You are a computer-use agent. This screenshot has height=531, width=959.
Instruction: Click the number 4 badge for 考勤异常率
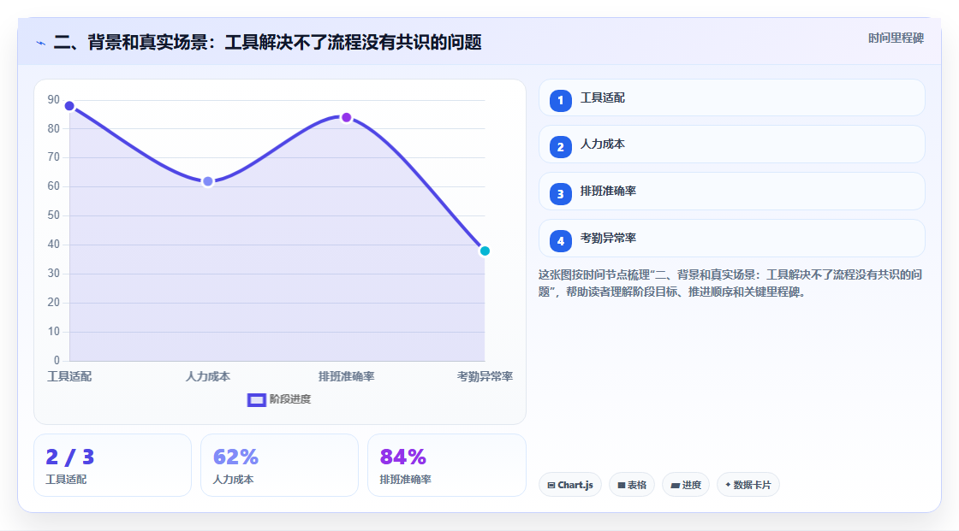560,241
